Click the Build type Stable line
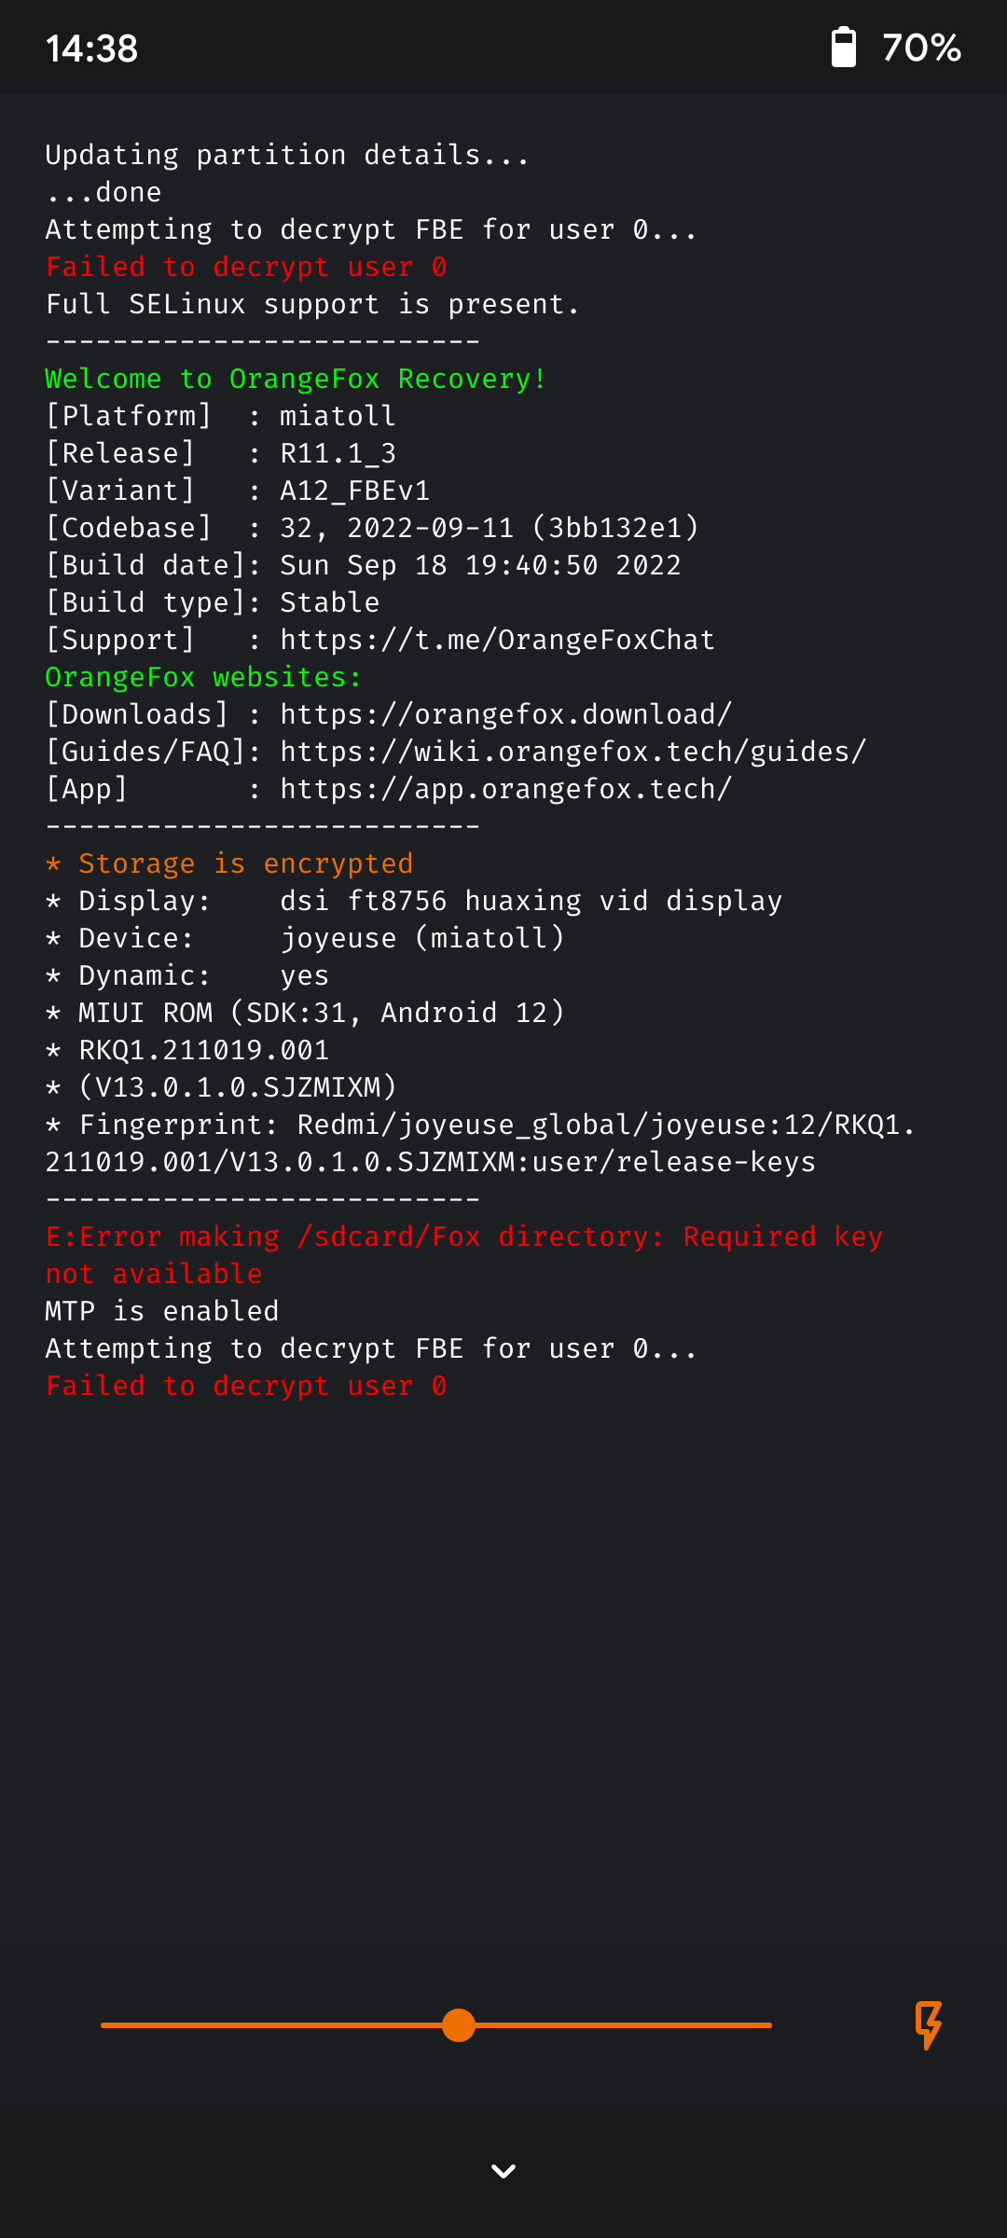The height and width of the screenshot is (2238, 1007). tap(213, 602)
